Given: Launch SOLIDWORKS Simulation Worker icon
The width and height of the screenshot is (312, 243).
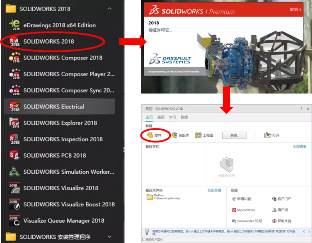Looking at the screenshot, I should tap(14, 172).
